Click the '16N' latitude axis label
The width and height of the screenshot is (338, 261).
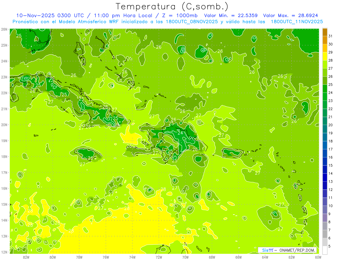pos(4,188)
